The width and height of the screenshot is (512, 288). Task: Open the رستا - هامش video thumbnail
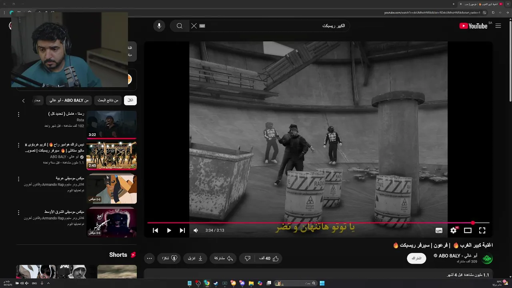pyautogui.click(x=112, y=125)
